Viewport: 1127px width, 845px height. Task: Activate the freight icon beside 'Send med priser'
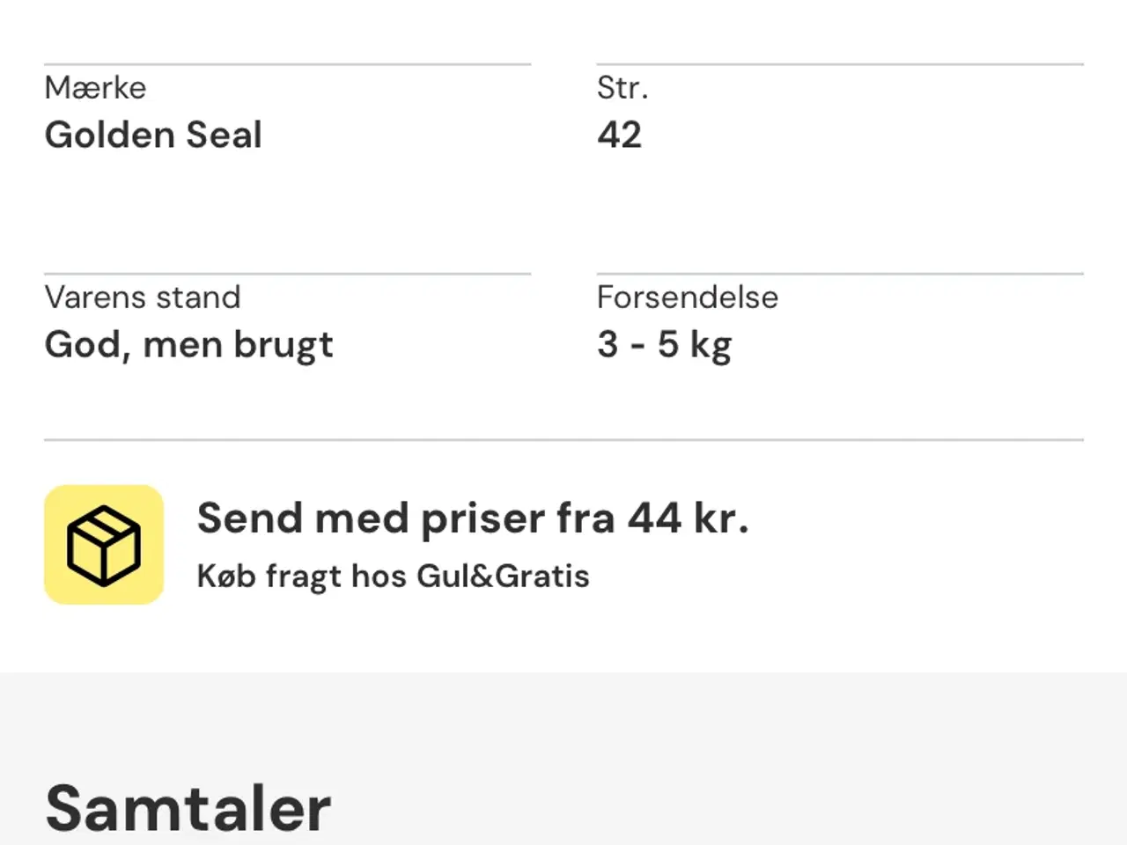(103, 543)
